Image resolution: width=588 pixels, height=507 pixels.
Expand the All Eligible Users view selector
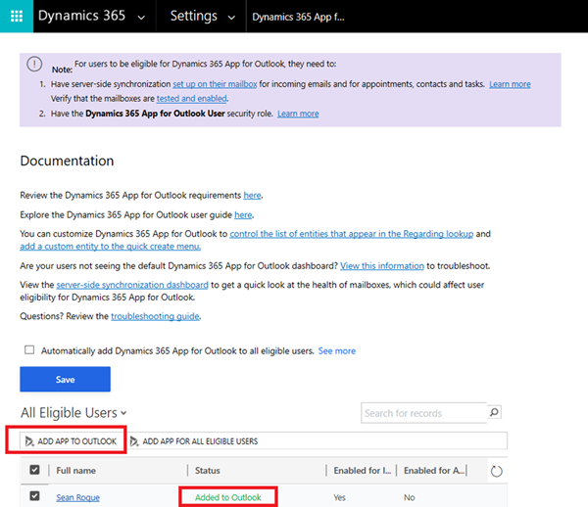[122, 414]
